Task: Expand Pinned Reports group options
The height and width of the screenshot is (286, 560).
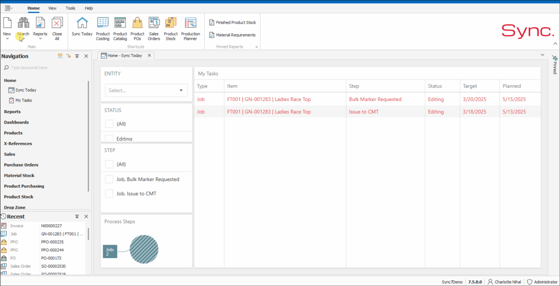Action: point(256,47)
